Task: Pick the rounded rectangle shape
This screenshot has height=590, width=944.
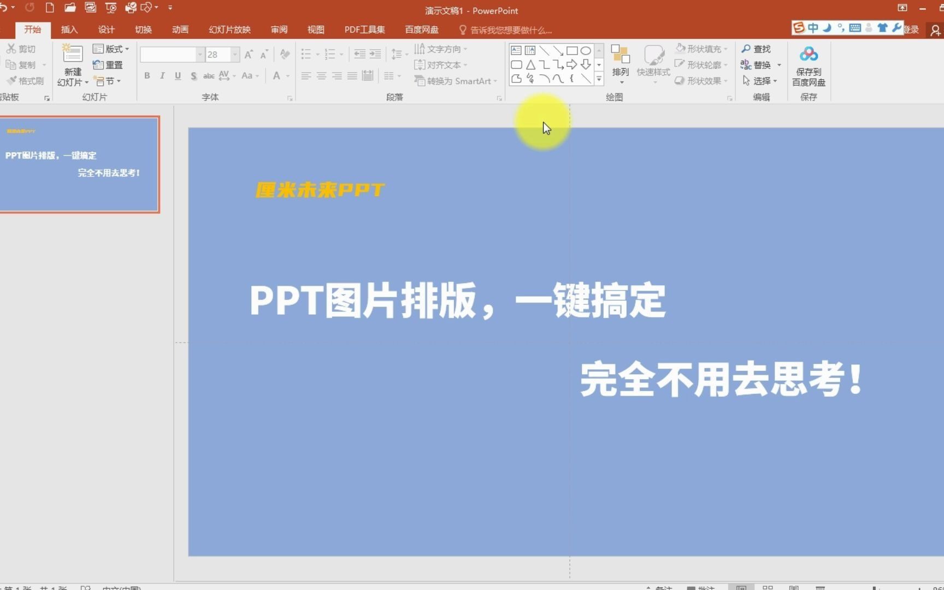Action: pos(516,64)
